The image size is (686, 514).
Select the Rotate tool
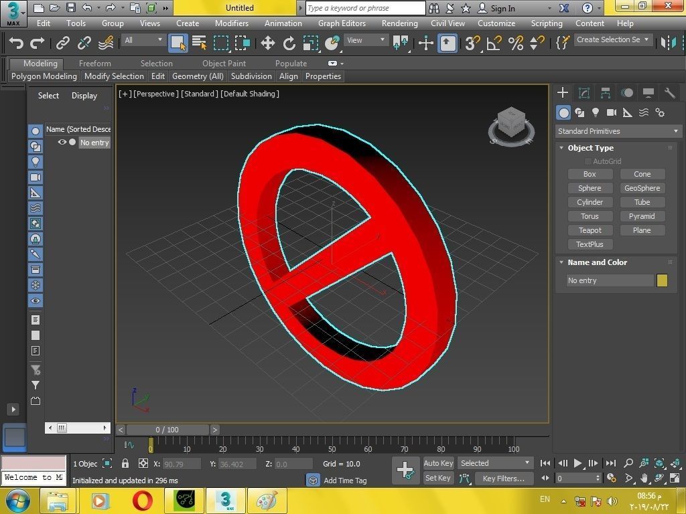289,43
